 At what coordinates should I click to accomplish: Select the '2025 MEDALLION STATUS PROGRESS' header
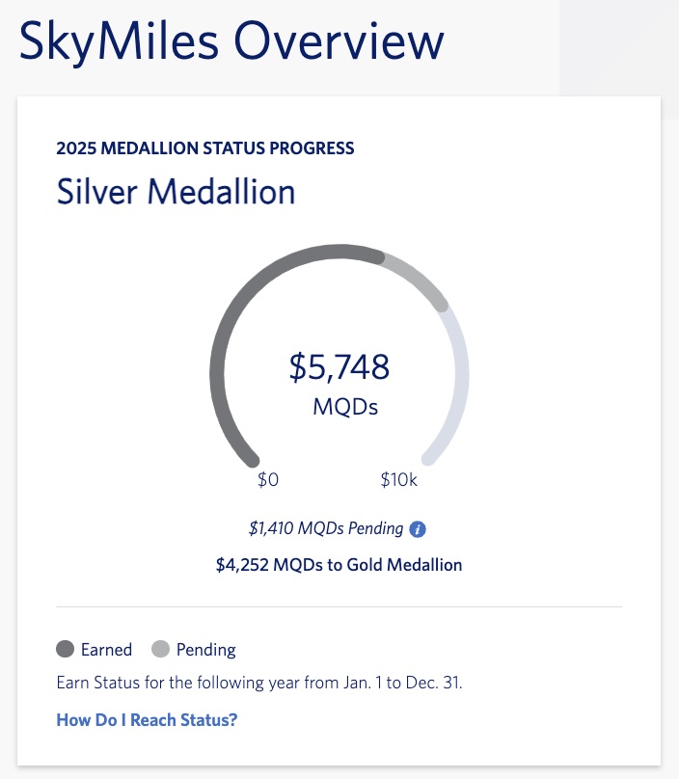pos(204,148)
